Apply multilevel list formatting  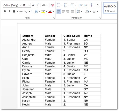click(x=73, y=5)
